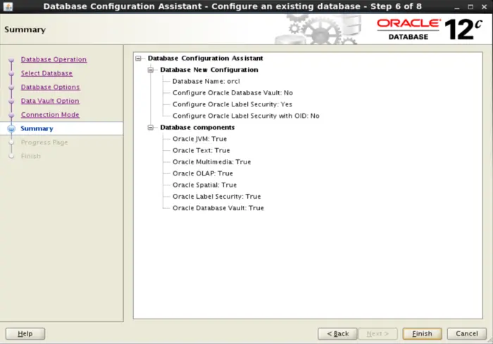The height and width of the screenshot is (344, 493).
Task: Go to the Database Operation step
Action: tap(54, 59)
